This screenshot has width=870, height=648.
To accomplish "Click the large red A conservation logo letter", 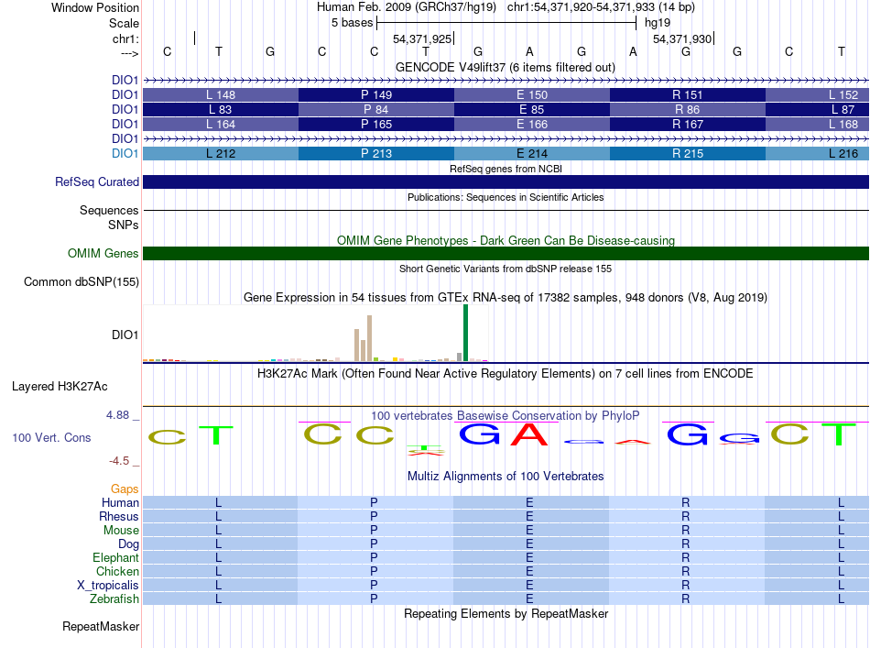I will (x=528, y=434).
